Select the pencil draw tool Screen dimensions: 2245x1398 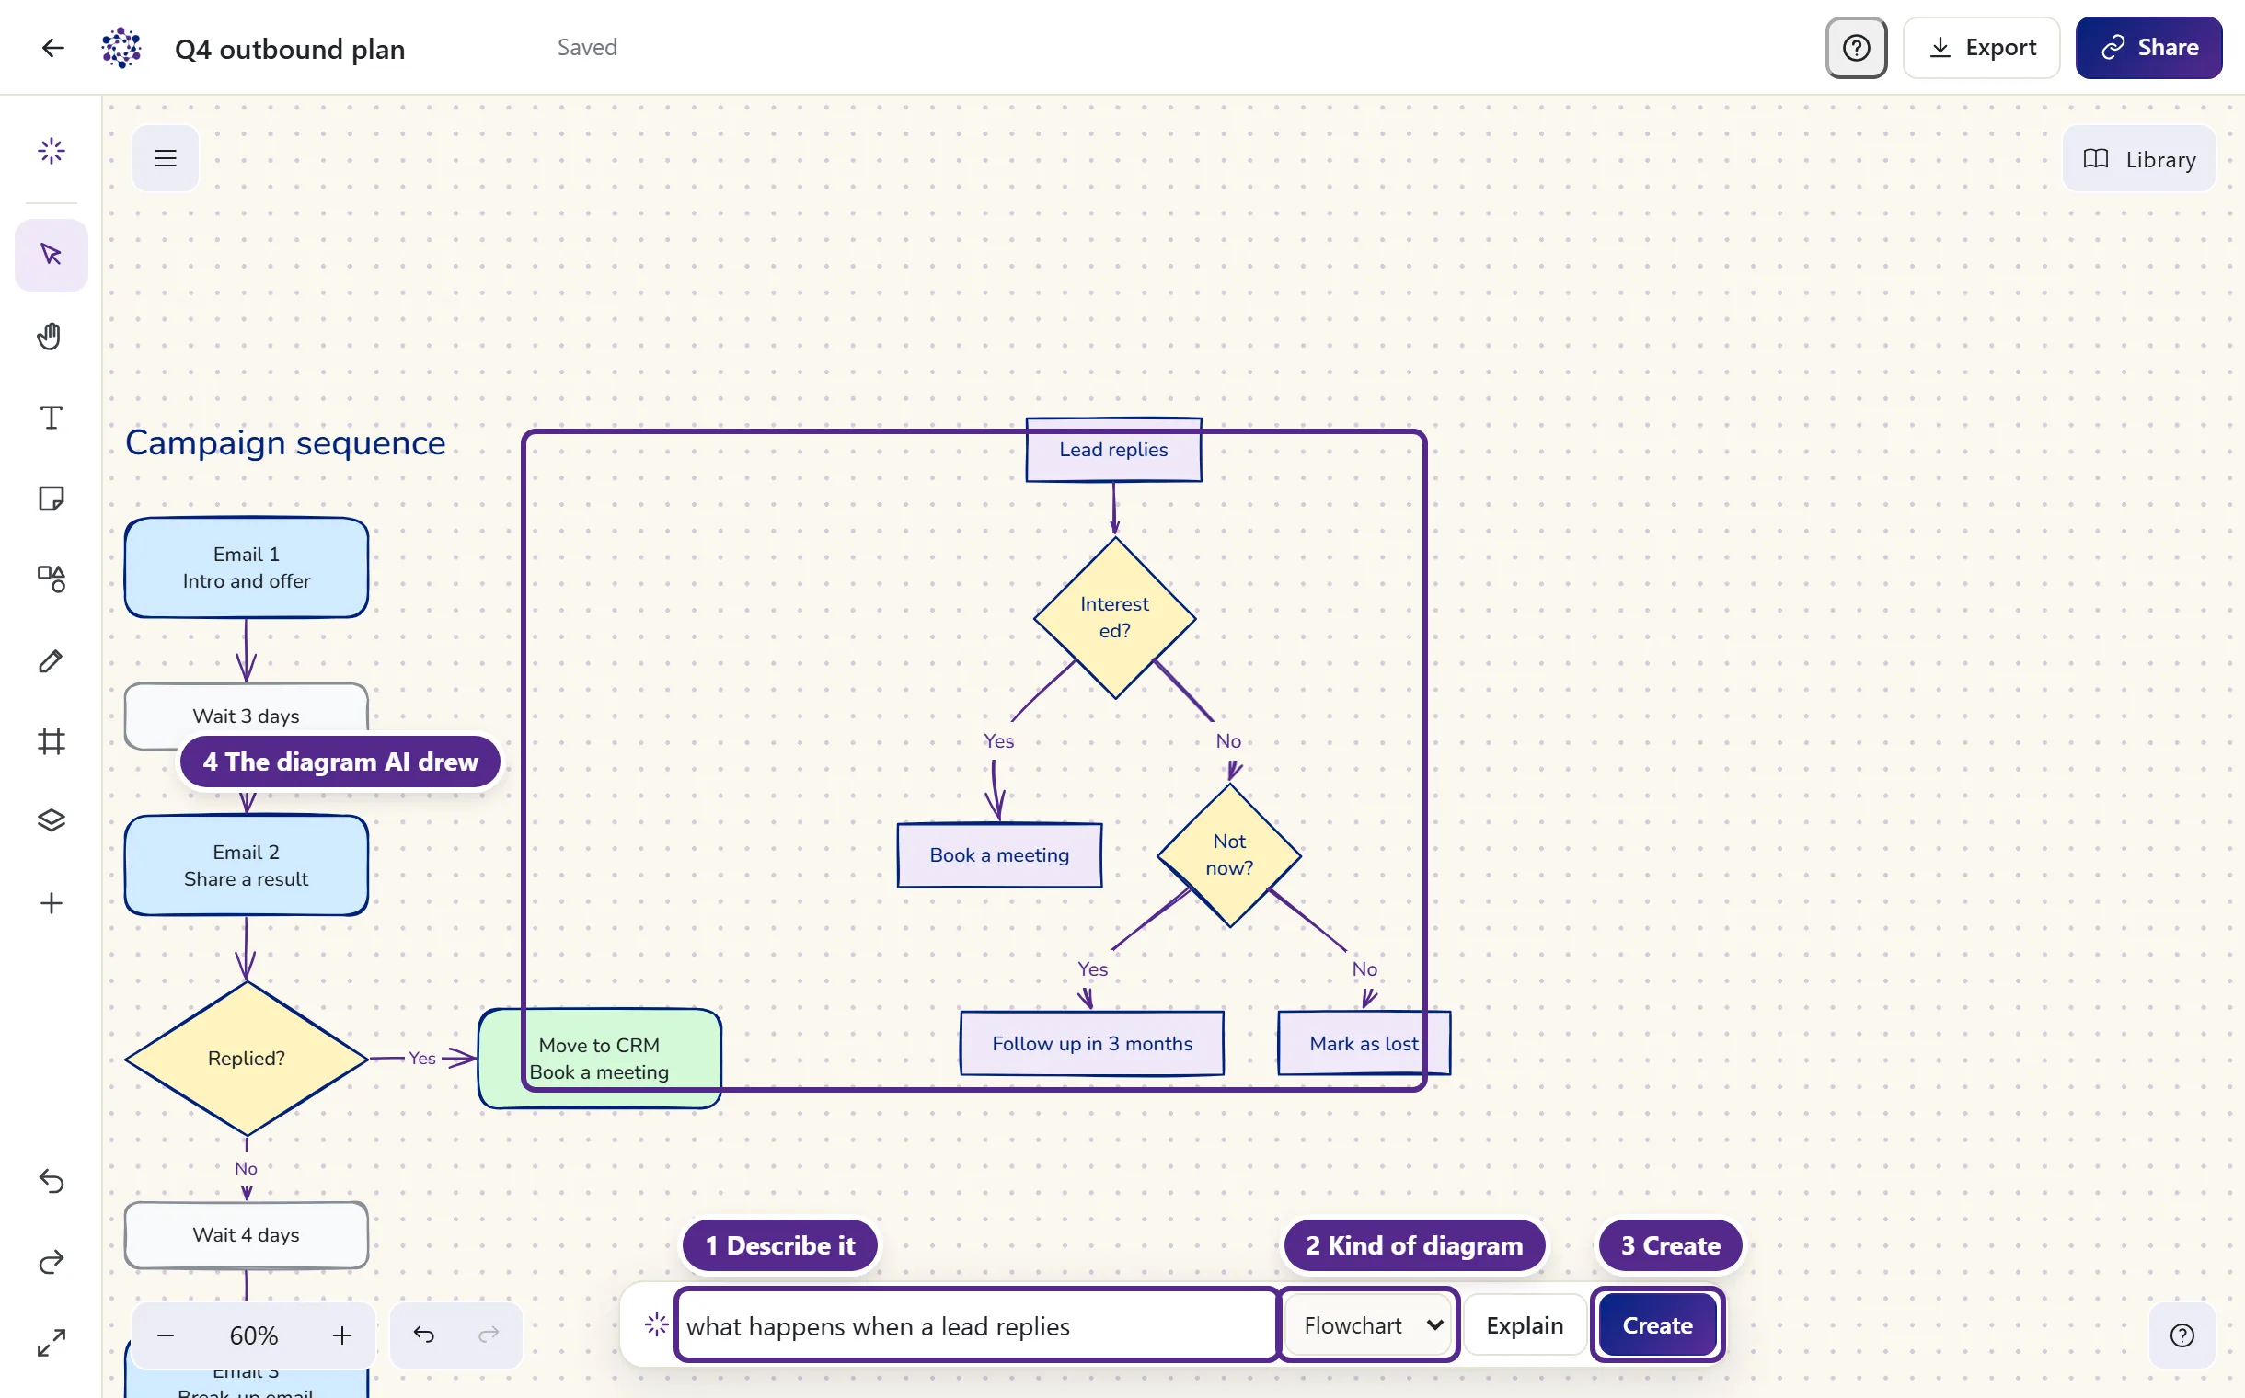point(52,661)
